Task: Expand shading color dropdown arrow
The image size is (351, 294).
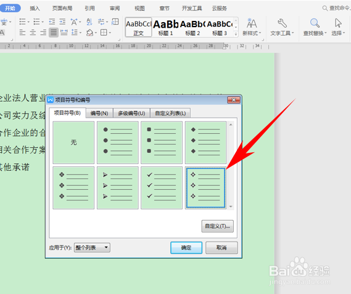Action: click(96, 33)
